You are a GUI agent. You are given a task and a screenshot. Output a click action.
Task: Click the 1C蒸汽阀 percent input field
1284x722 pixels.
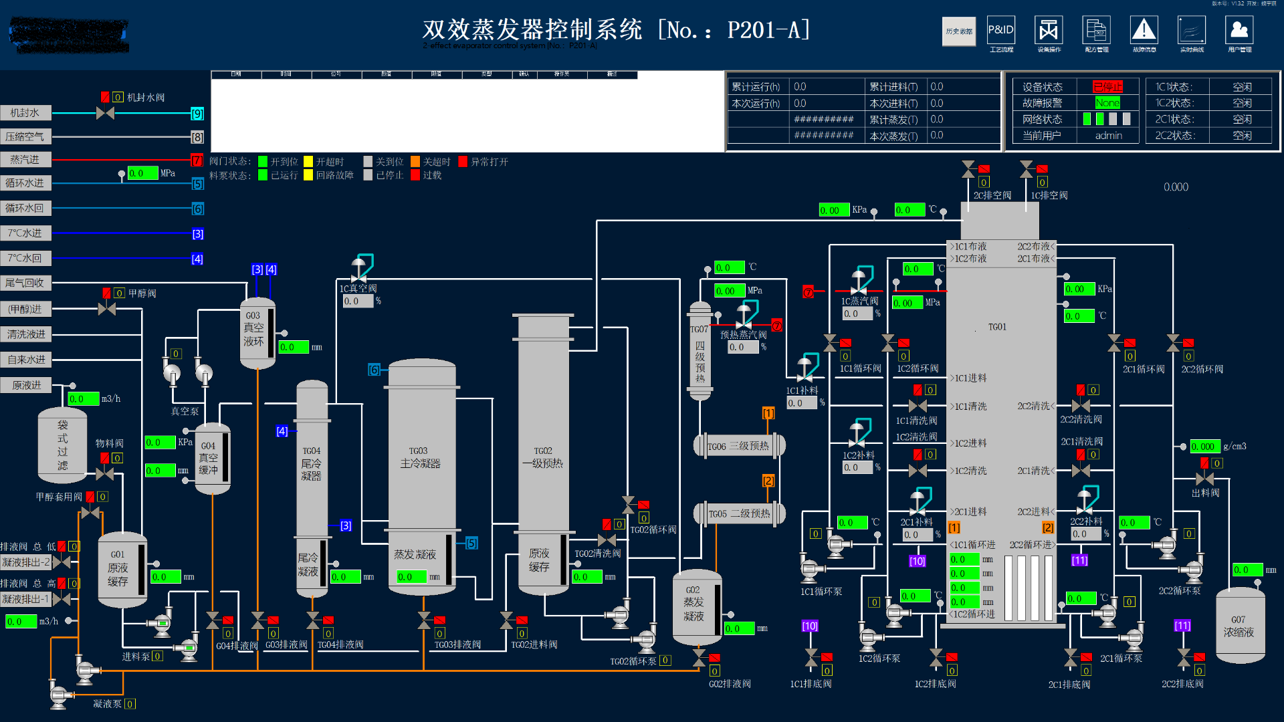tap(858, 314)
